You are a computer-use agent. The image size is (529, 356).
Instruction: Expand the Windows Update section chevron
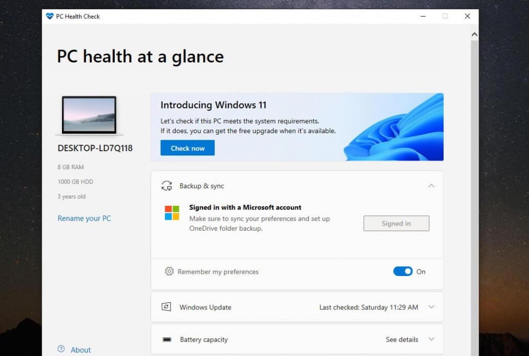coord(431,307)
